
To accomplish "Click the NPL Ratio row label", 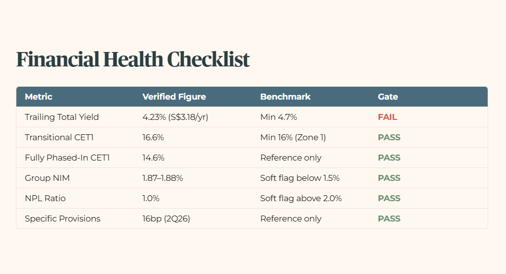I will tap(45, 199).
